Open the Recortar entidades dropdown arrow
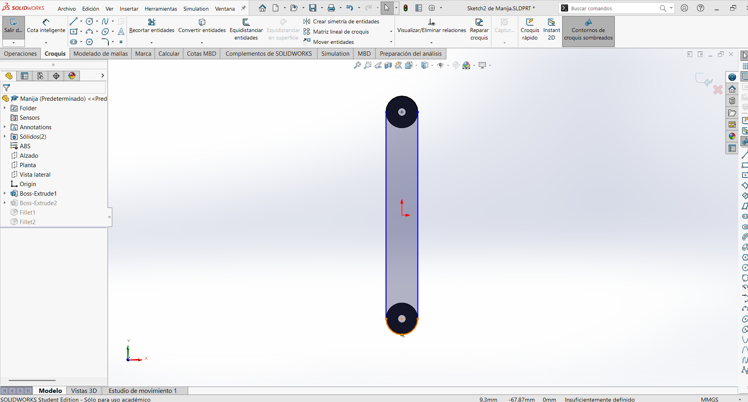The width and height of the screenshot is (748, 402). (151, 43)
